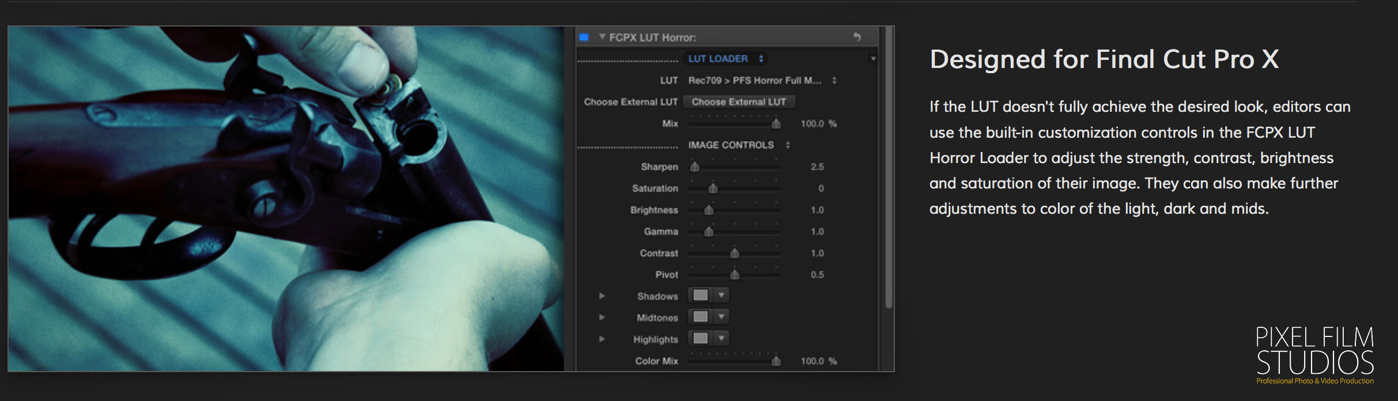Click the Brightness value 1.0
Image resolution: width=1398 pixels, height=401 pixels.
[x=817, y=210]
